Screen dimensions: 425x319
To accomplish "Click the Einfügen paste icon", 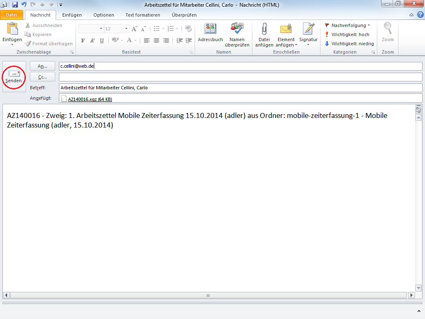I will click(12, 29).
